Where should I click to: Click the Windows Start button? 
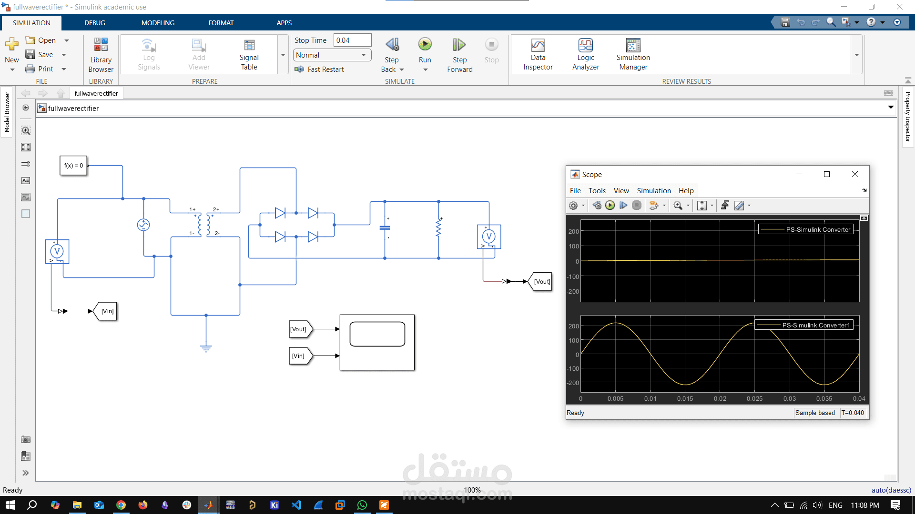pos(10,505)
